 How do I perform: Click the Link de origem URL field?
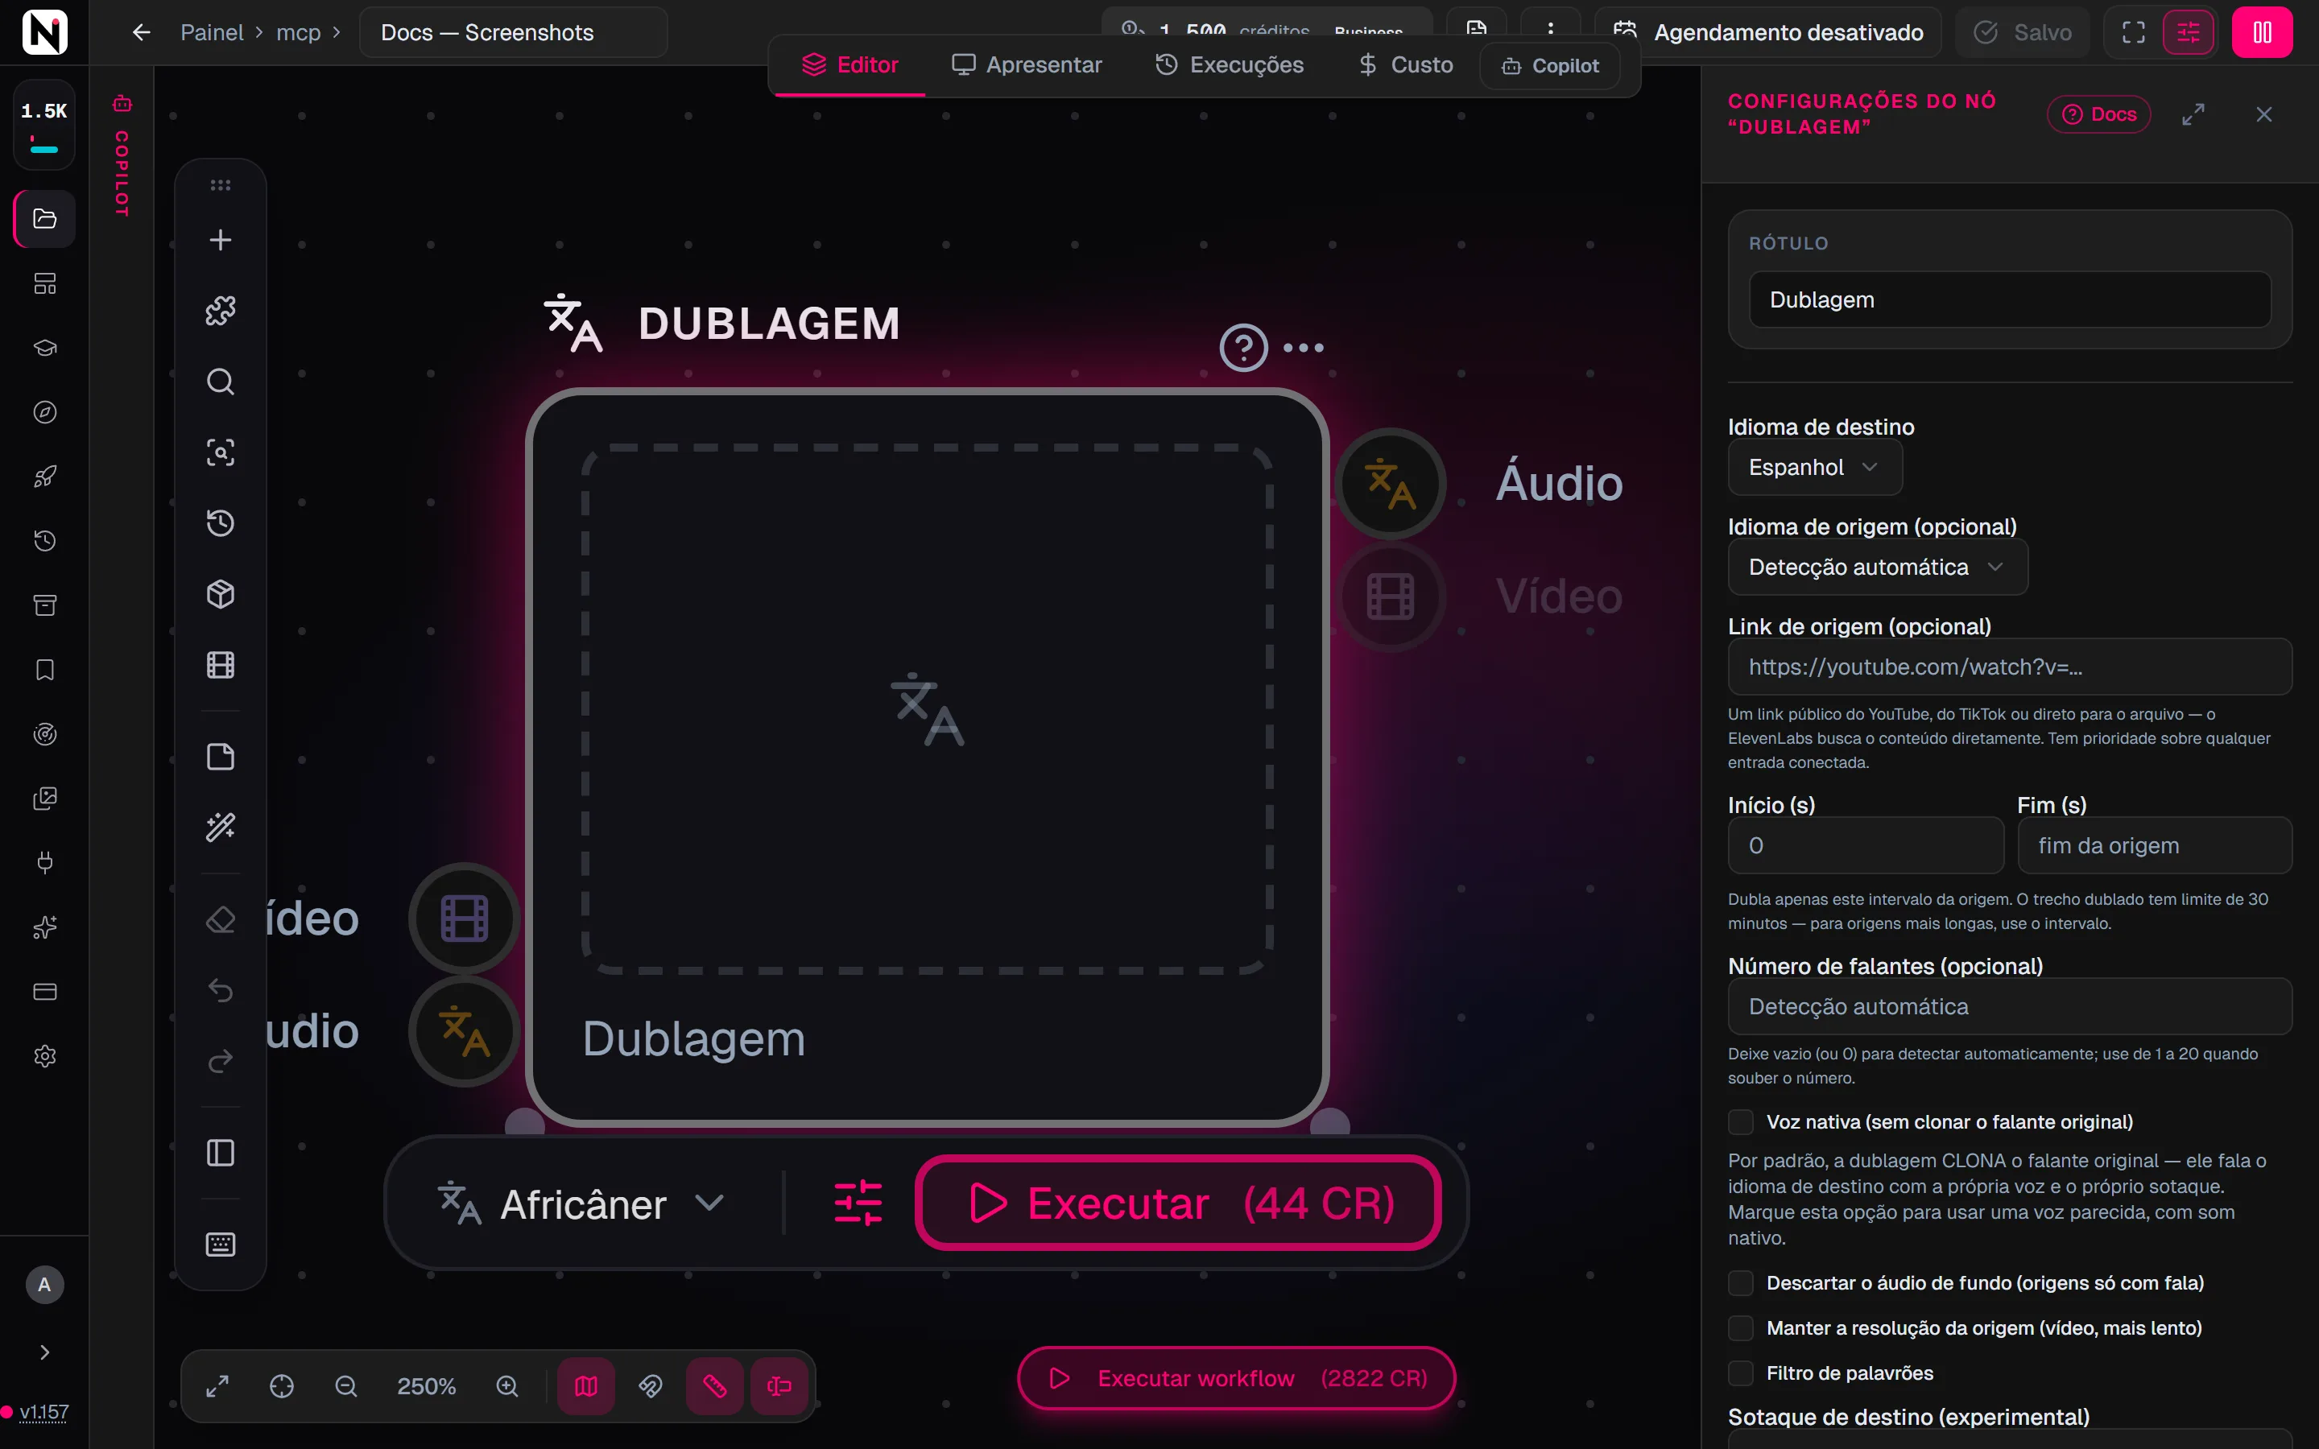point(2010,667)
